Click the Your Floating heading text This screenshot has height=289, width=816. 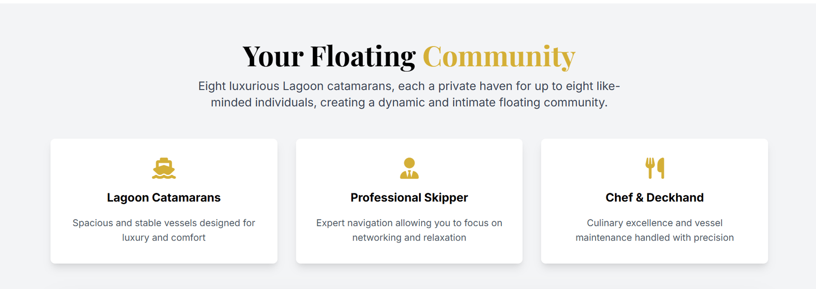pos(329,57)
